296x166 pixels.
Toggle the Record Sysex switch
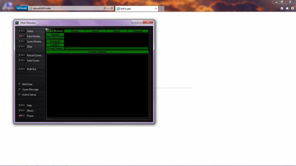tap(22, 55)
